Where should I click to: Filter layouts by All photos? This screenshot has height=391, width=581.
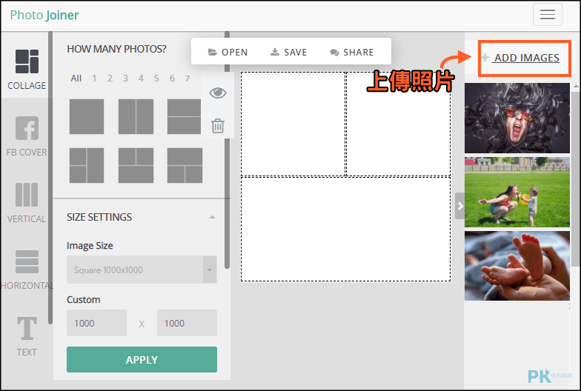(x=76, y=78)
